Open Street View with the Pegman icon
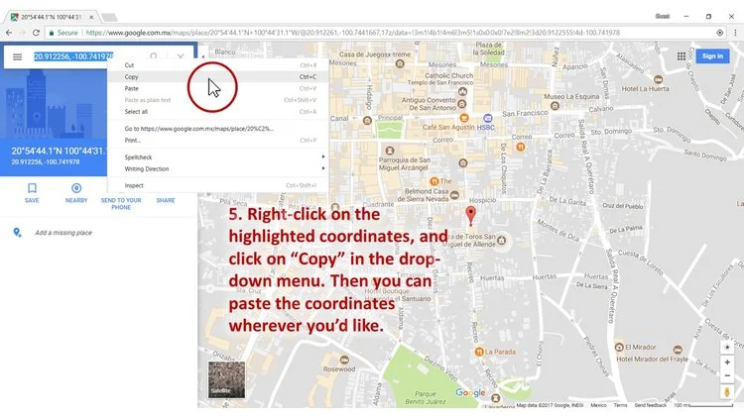Image resolution: width=744 pixels, height=418 pixels. (x=727, y=392)
